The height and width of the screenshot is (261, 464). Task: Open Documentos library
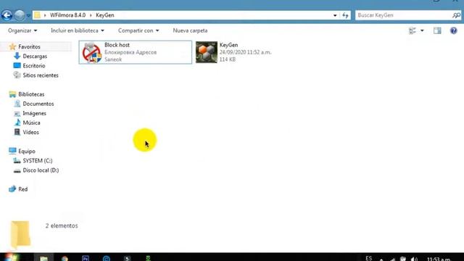tap(38, 104)
